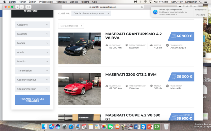Open TeamViewer from the Dock
The height and width of the screenshot is (131, 211).
tap(143, 127)
